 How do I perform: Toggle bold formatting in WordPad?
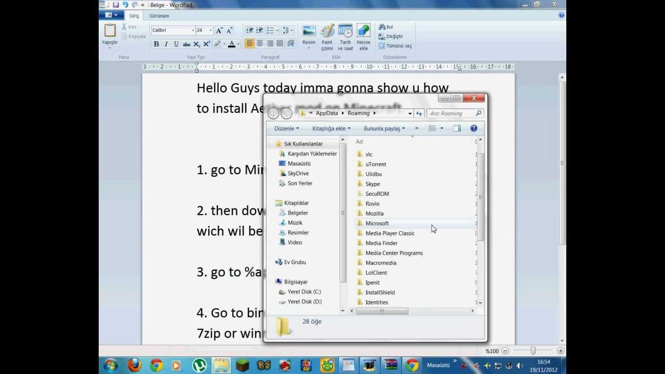coord(156,44)
